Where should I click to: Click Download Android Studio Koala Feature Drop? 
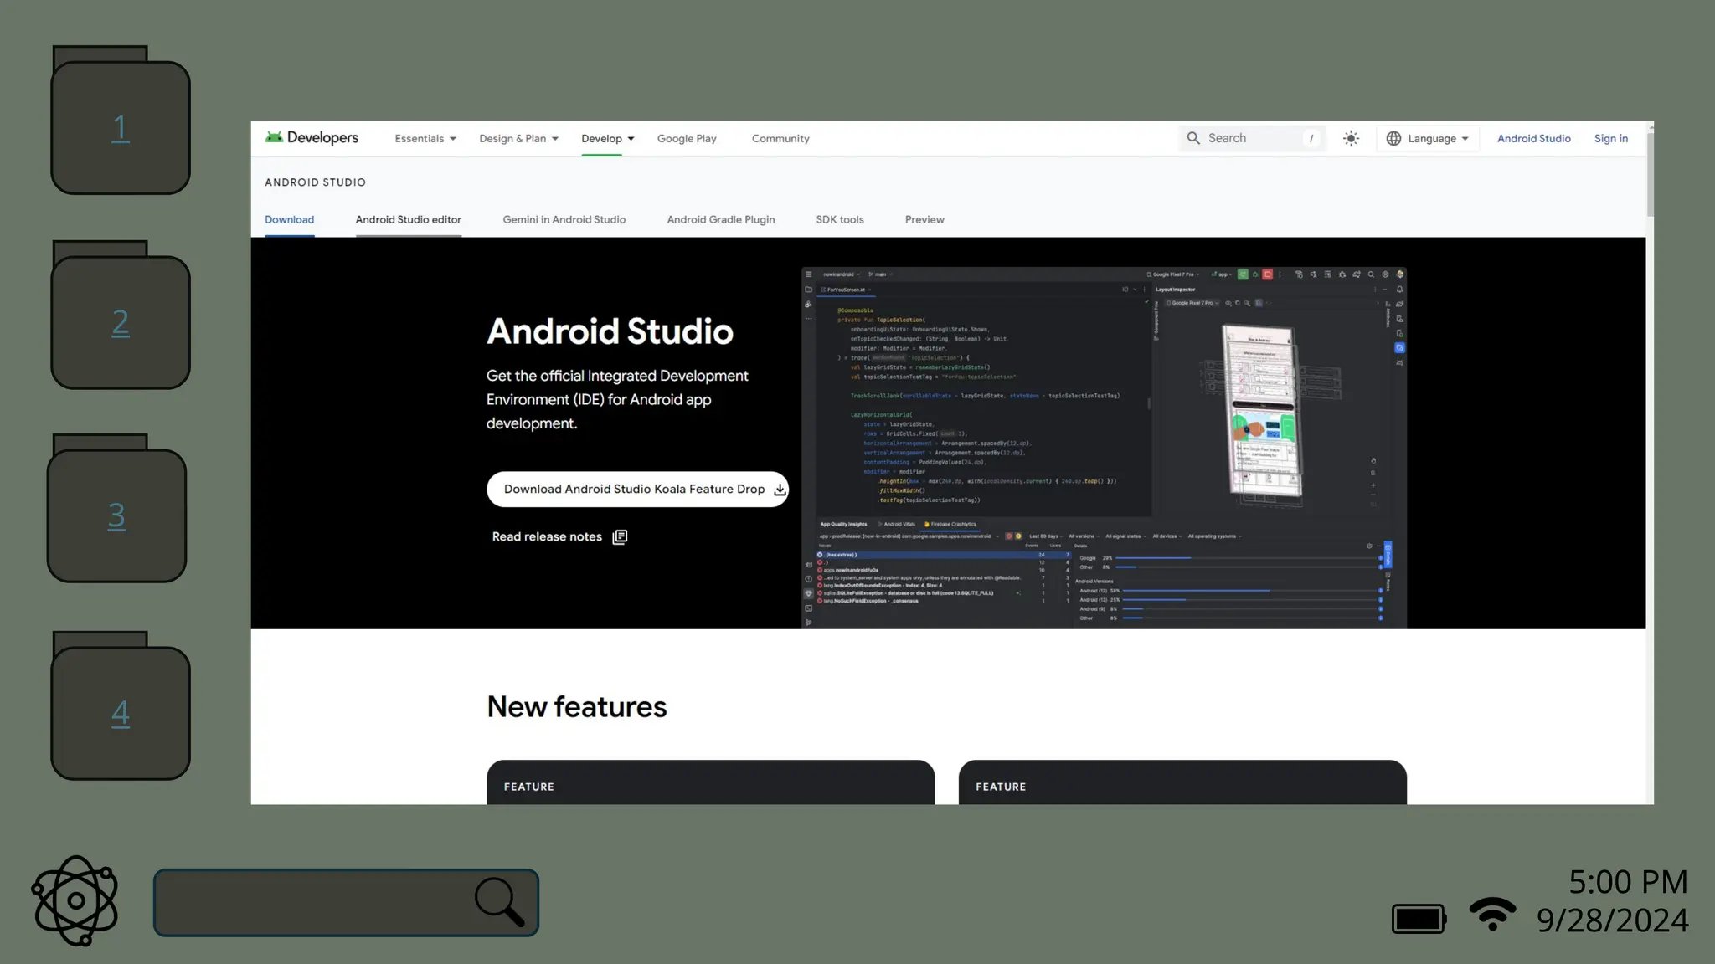tap(637, 490)
